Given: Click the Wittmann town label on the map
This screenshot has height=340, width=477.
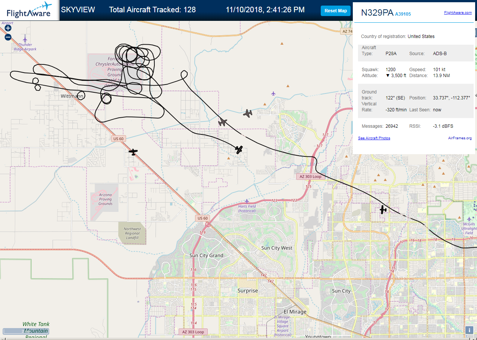Looking at the screenshot, I should [x=72, y=96].
